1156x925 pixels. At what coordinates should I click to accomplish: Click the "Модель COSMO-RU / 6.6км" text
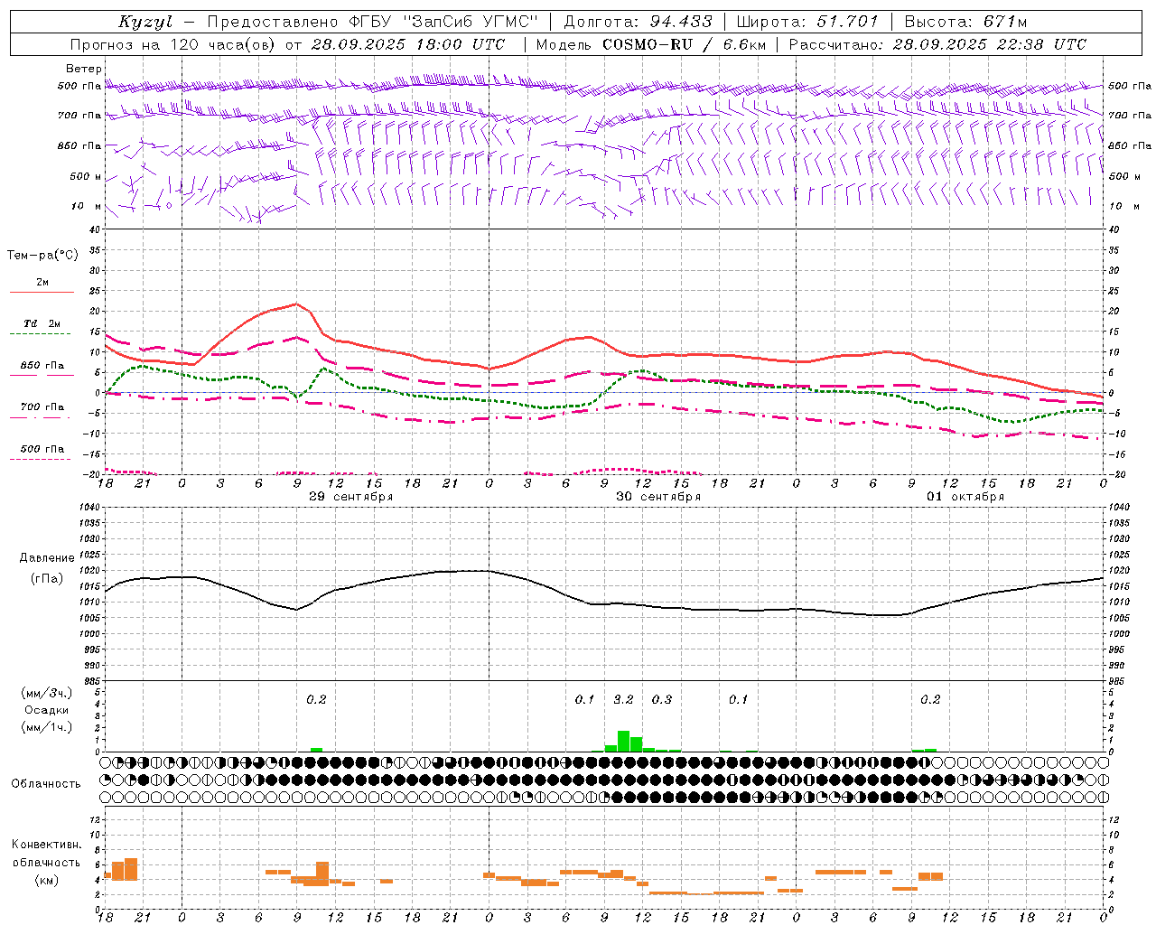pyautogui.click(x=650, y=44)
